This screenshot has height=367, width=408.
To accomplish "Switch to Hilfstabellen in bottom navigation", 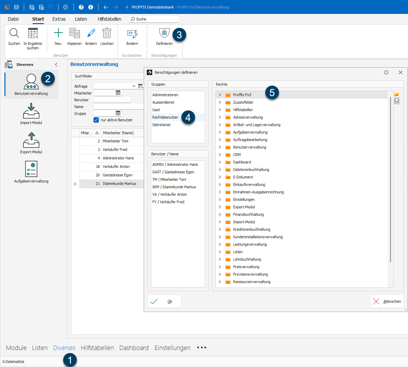I will (x=97, y=348).
